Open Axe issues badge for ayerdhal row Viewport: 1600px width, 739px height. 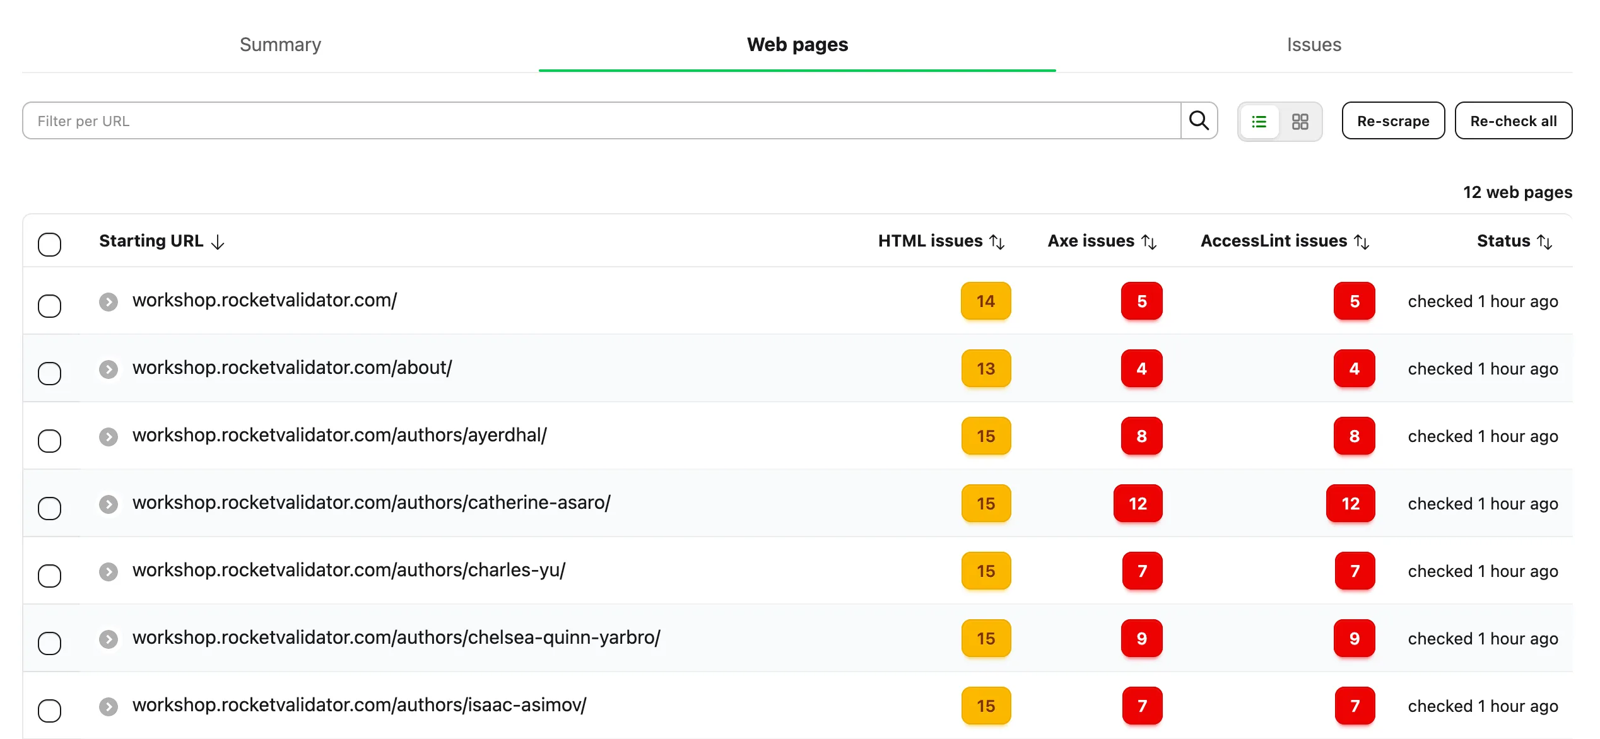point(1141,436)
